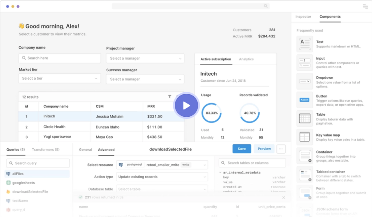Screen dimensions: 372x217
Task: Click the search magnifier in top bar
Action: (266, 6)
